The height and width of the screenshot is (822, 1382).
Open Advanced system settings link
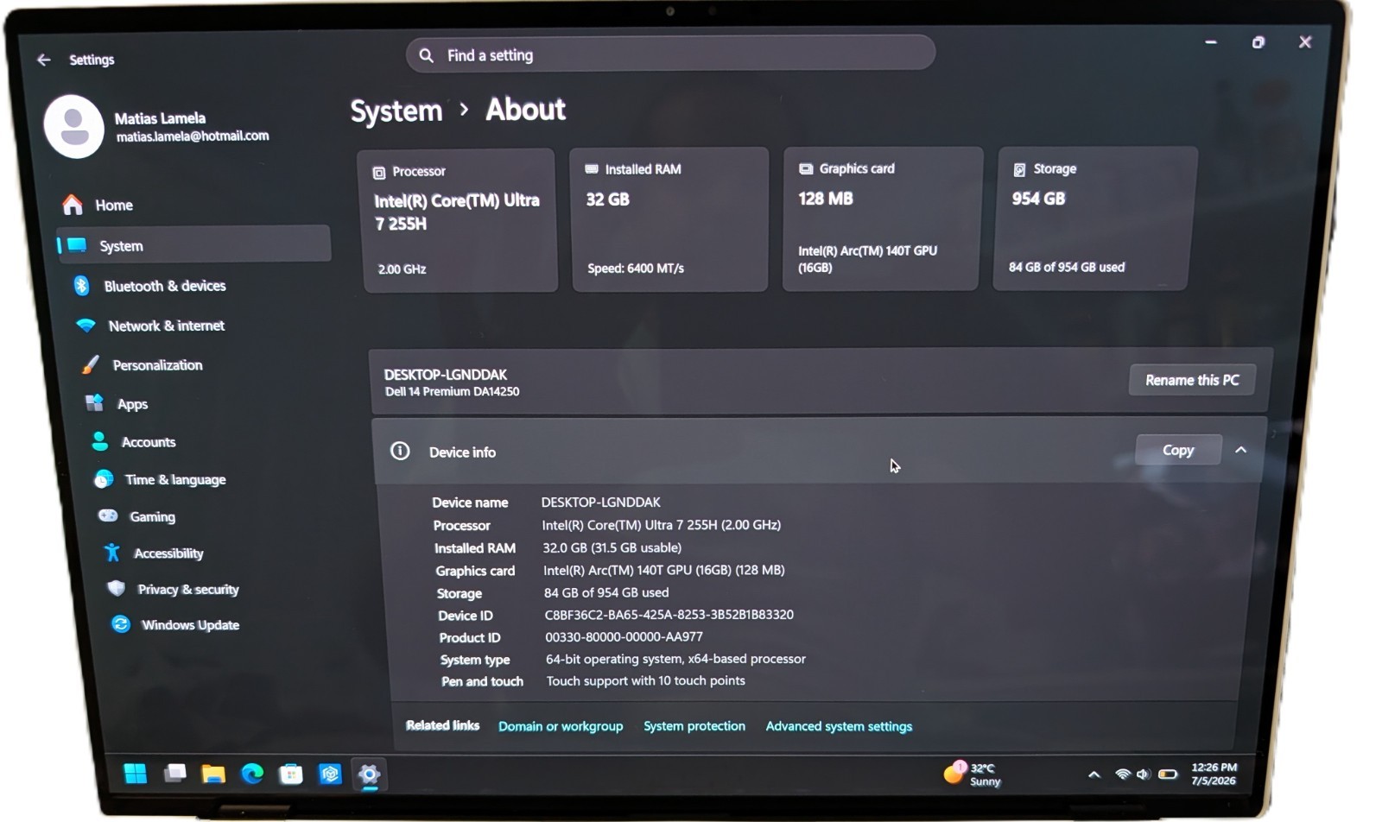tap(839, 726)
